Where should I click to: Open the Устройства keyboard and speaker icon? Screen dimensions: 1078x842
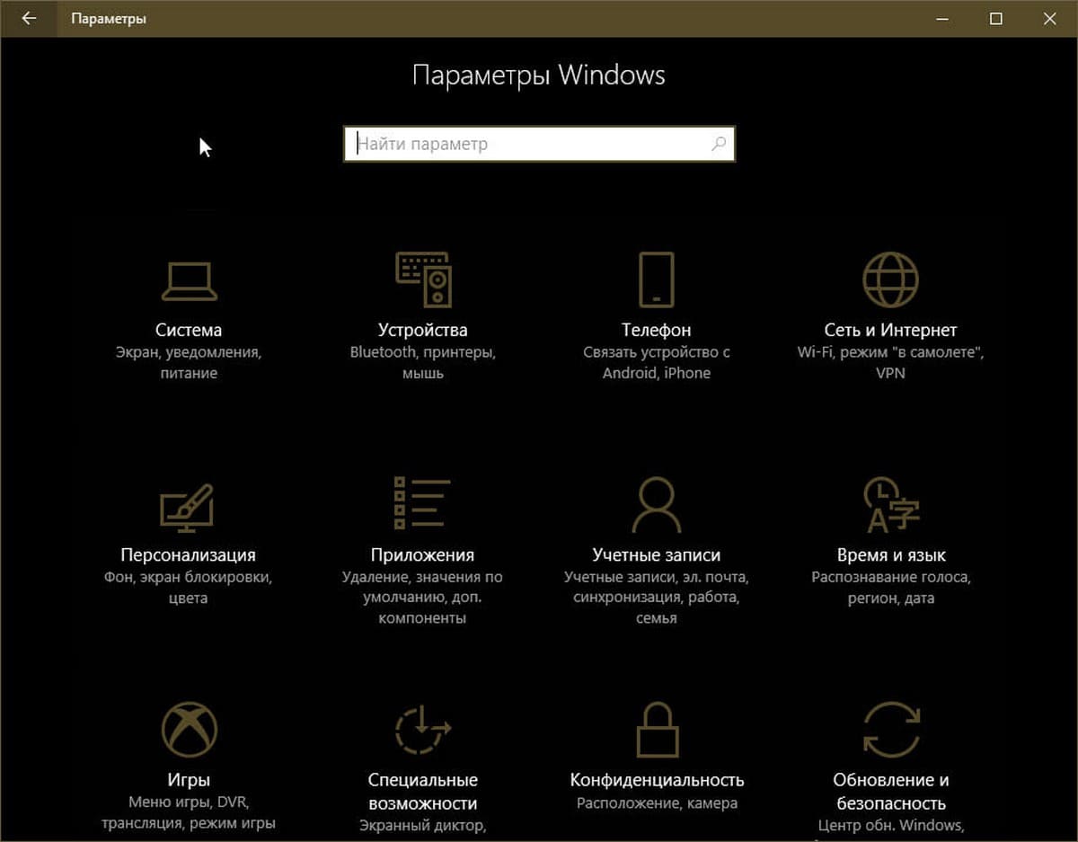pos(423,279)
